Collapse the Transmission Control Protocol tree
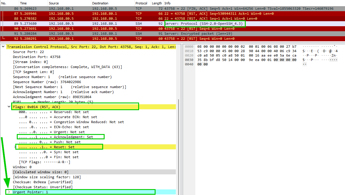Viewport: 345px width, 195px height. [x=3, y=47]
